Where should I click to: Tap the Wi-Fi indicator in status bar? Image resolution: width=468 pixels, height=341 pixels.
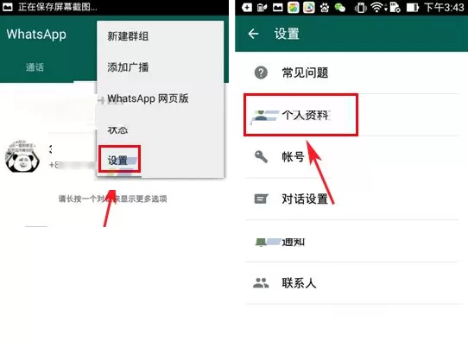[x=377, y=8]
